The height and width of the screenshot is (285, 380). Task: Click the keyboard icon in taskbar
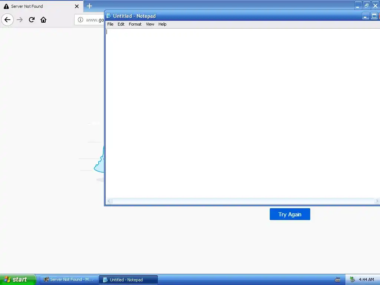click(x=338, y=280)
